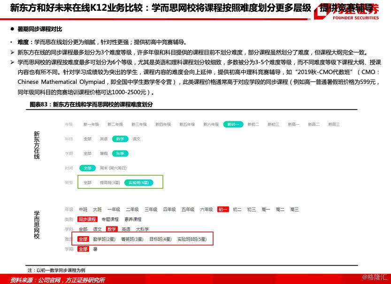Toggle the green 实验班(4星) chip
This screenshot has height=284, width=391.
point(138,183)
